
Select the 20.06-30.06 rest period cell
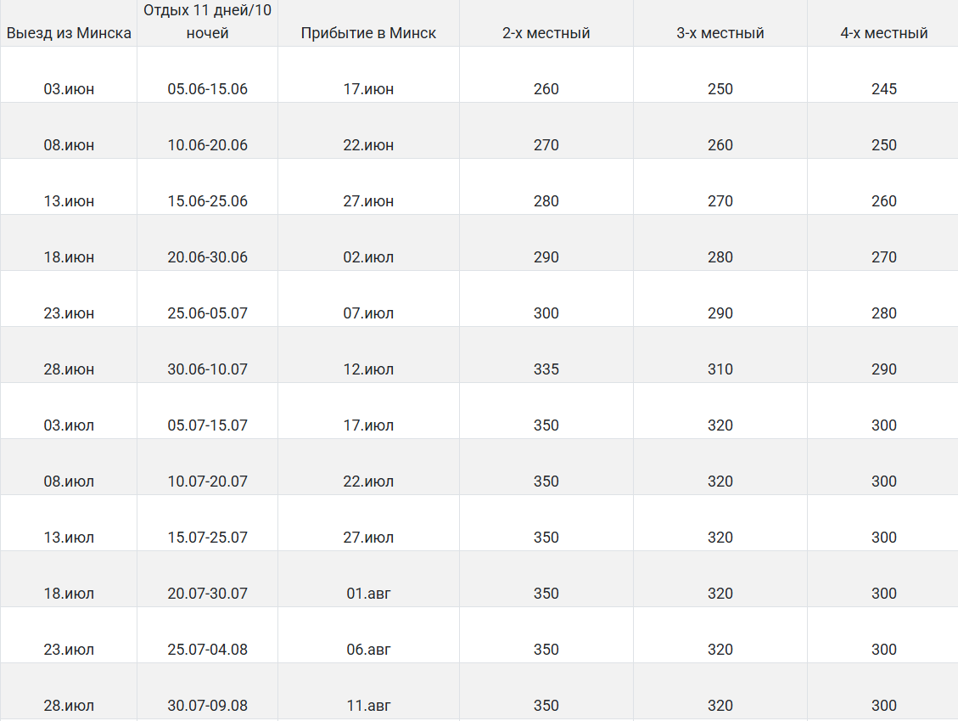point(208,257)
